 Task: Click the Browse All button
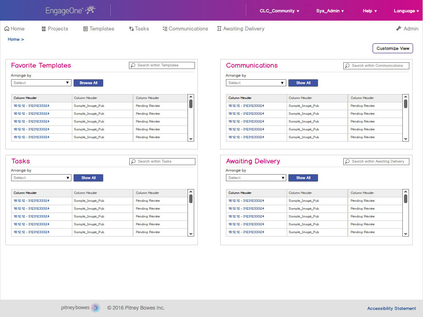88,83
